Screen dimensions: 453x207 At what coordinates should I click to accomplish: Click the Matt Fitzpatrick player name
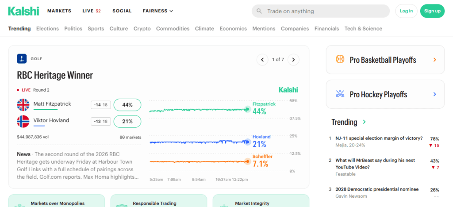pos(52,103)
